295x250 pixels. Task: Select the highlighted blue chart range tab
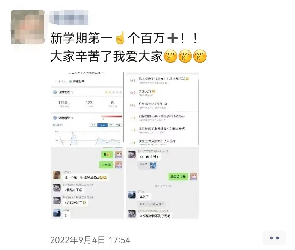[x=102, y=125]
